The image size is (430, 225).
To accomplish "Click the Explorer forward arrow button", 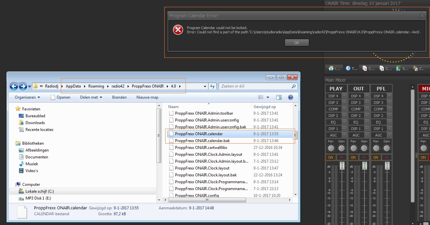I will (x=23, y=86).
